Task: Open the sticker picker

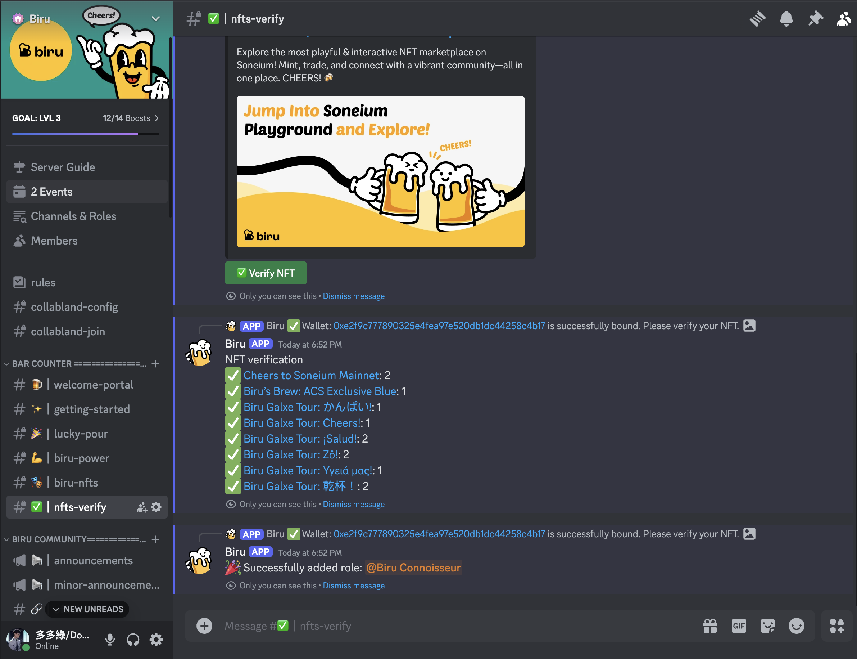Action: [x=767, y=626]
